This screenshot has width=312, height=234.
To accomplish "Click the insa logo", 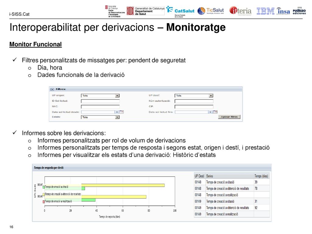I will click(x=283, y=11).
